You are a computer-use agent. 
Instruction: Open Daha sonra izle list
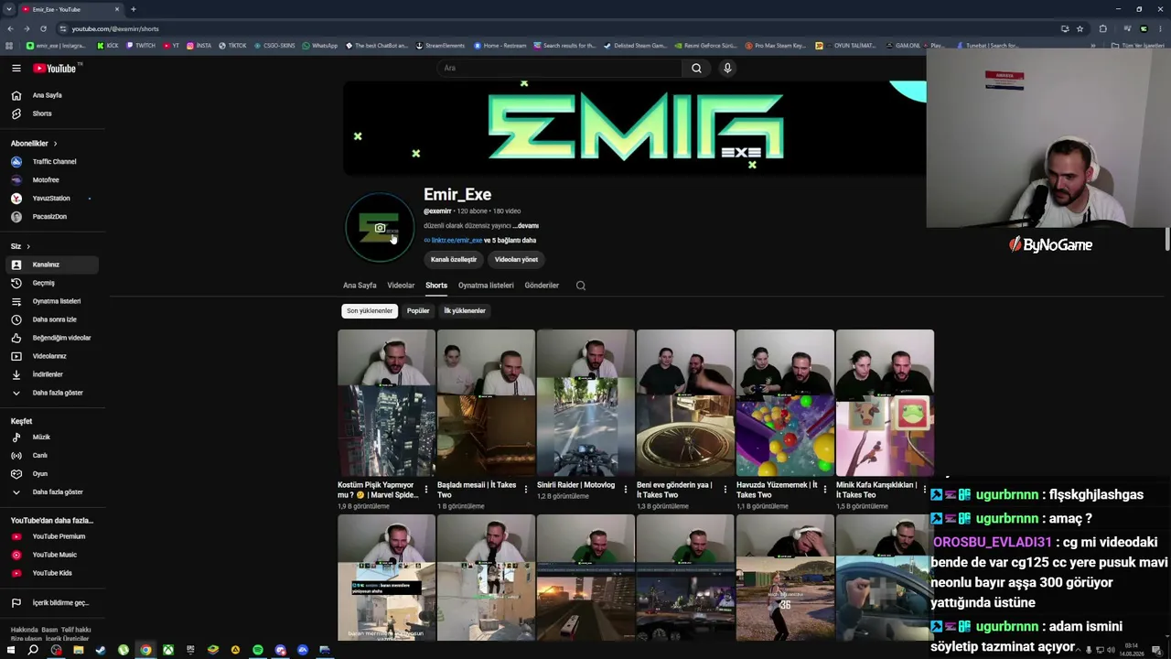click(52, 319)
